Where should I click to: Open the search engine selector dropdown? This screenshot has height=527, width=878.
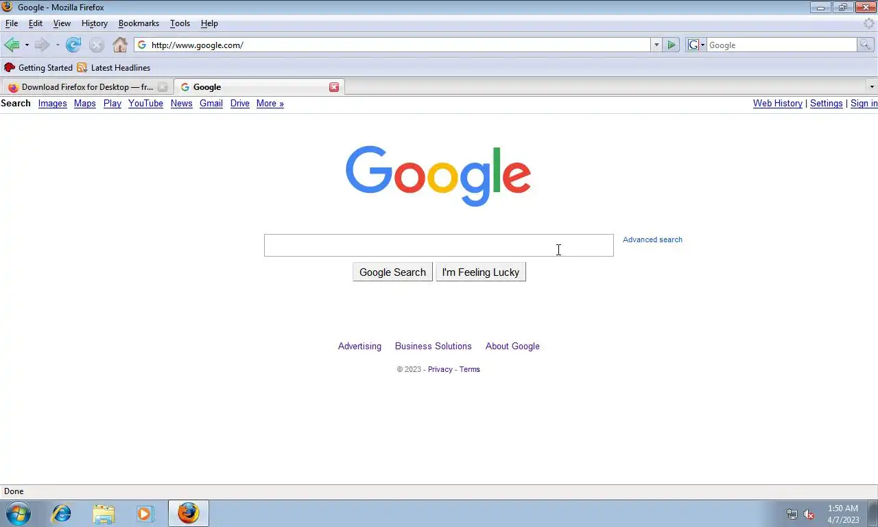pyautogui.click(x=696, y=45)
